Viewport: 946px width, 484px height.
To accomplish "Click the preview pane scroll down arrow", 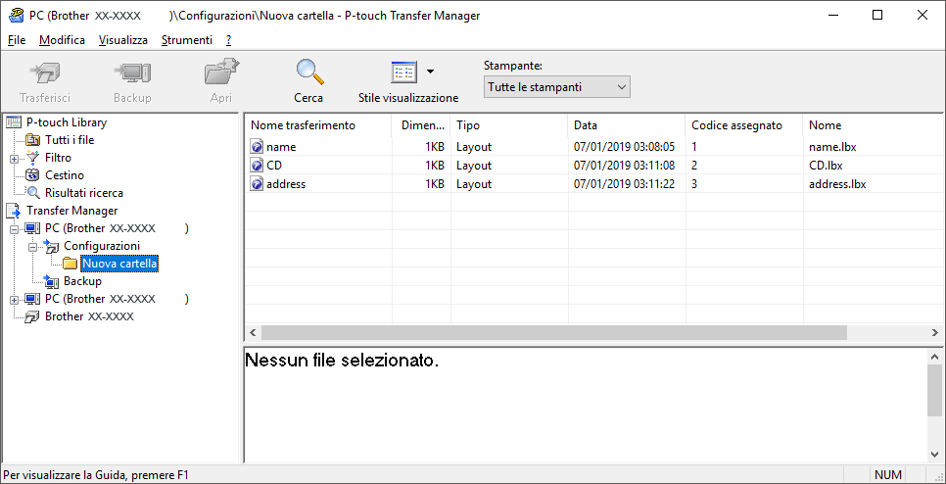I will (934, 455).
